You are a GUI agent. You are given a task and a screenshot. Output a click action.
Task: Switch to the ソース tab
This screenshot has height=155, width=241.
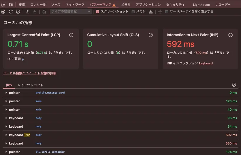[56, 5]
